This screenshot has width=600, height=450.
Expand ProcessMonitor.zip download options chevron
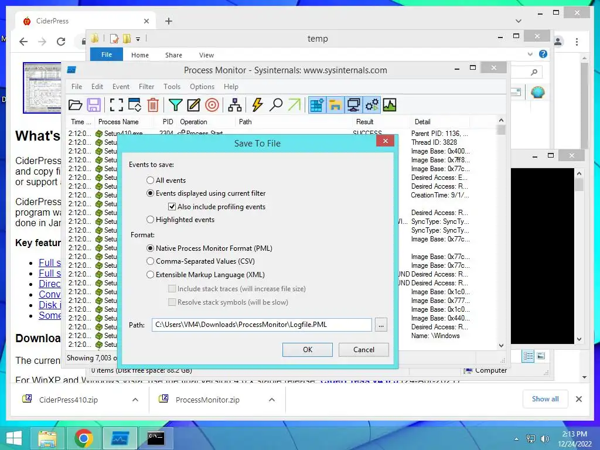(272, 400)
